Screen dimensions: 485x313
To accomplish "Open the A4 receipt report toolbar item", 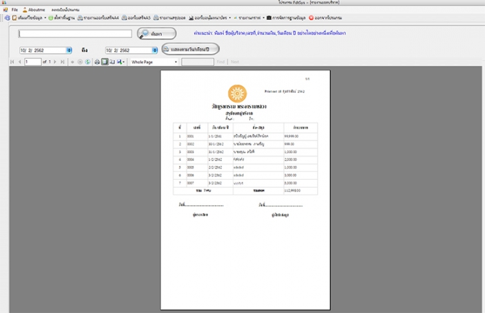I will click(x=98, y=18).
